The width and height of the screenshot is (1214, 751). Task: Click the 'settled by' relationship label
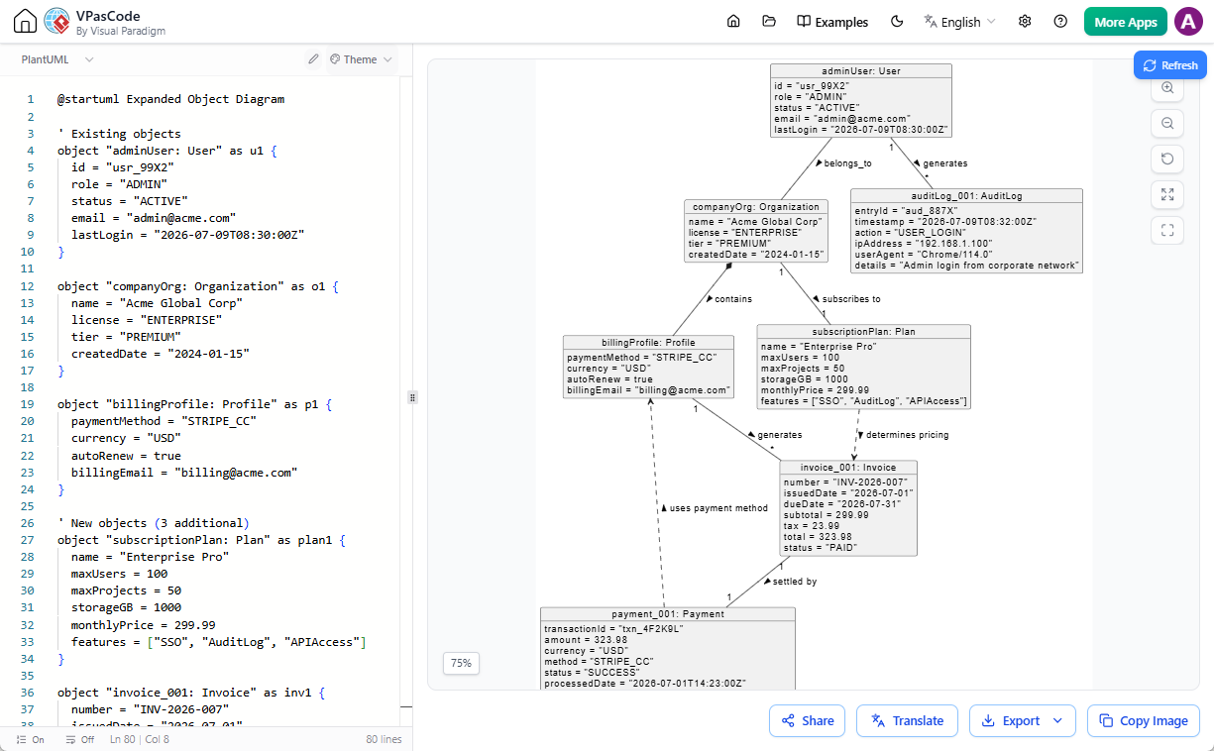point(795,582)
